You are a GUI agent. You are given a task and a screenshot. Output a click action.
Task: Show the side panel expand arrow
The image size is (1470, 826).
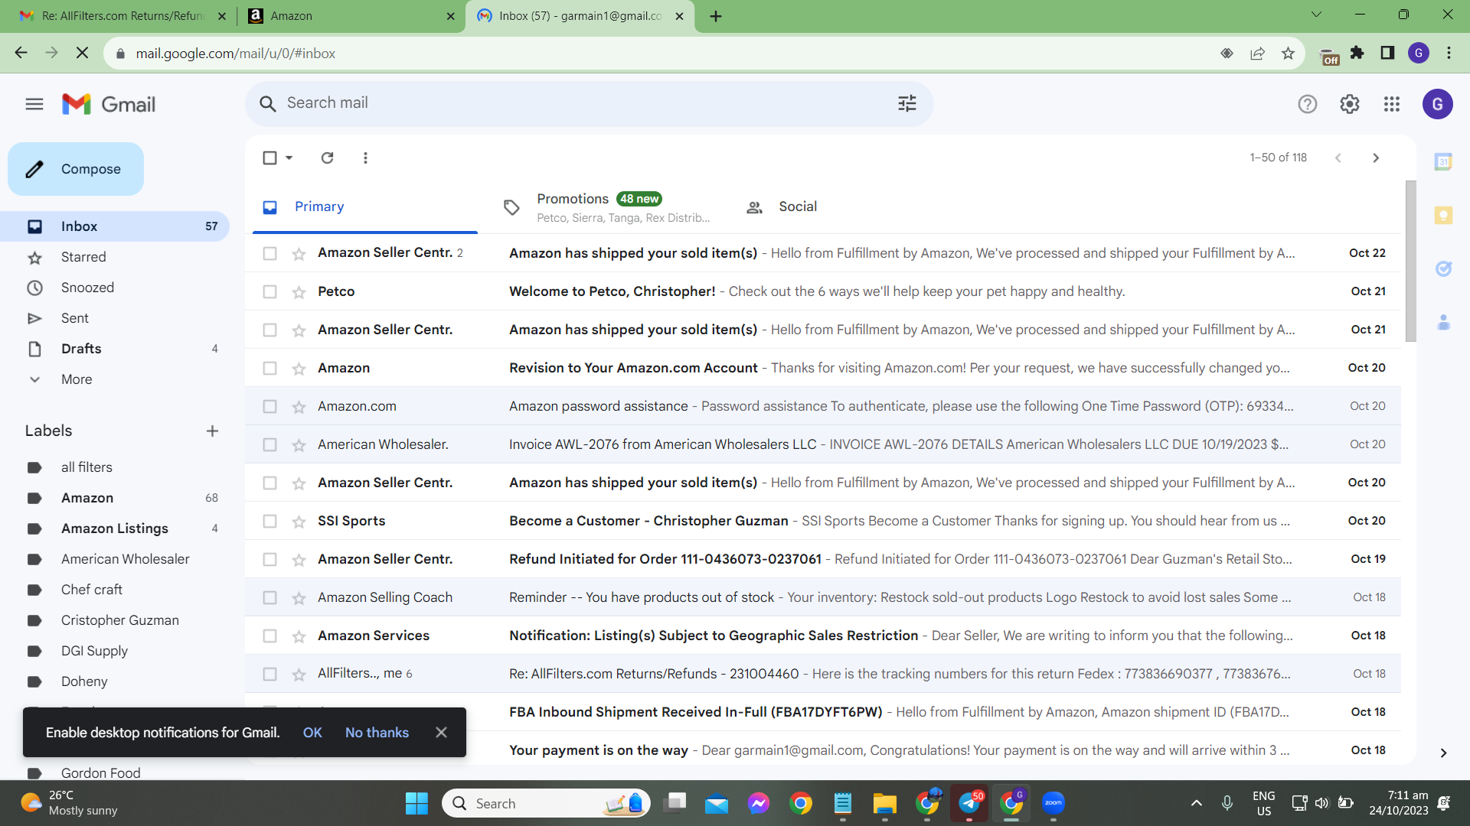coord(1443,753)
